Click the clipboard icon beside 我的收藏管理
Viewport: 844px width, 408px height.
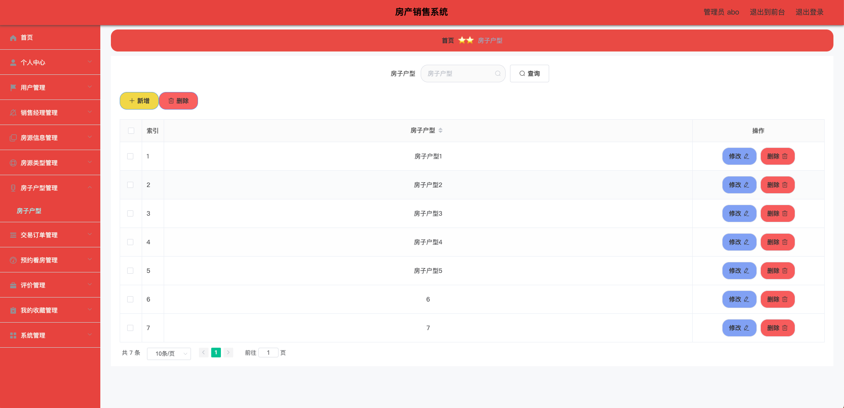point(13,310)
